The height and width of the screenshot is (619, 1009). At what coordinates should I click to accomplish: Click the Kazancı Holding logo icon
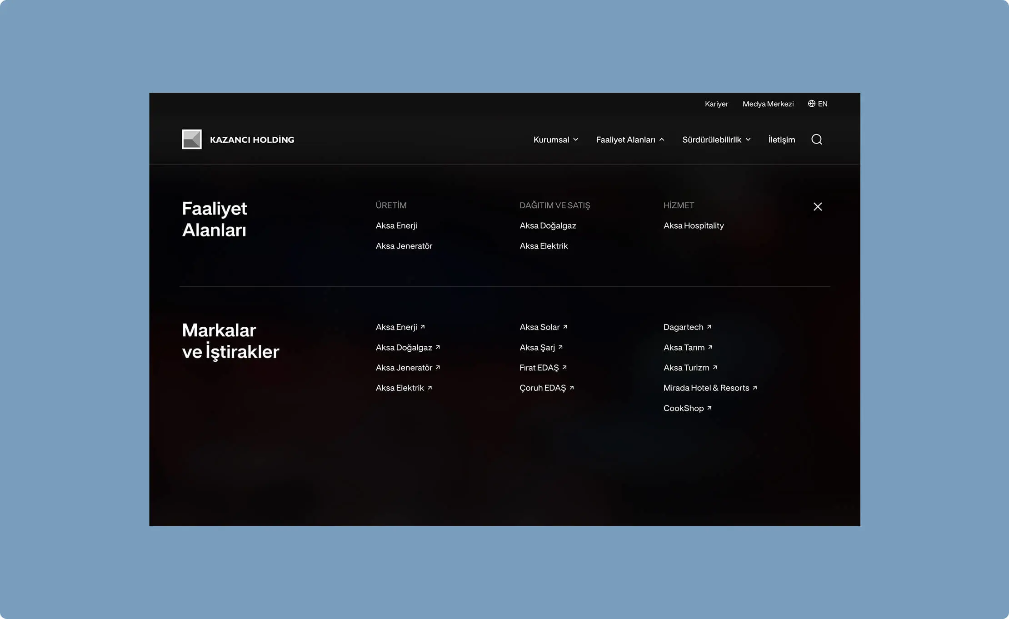(x=192, y=140)
